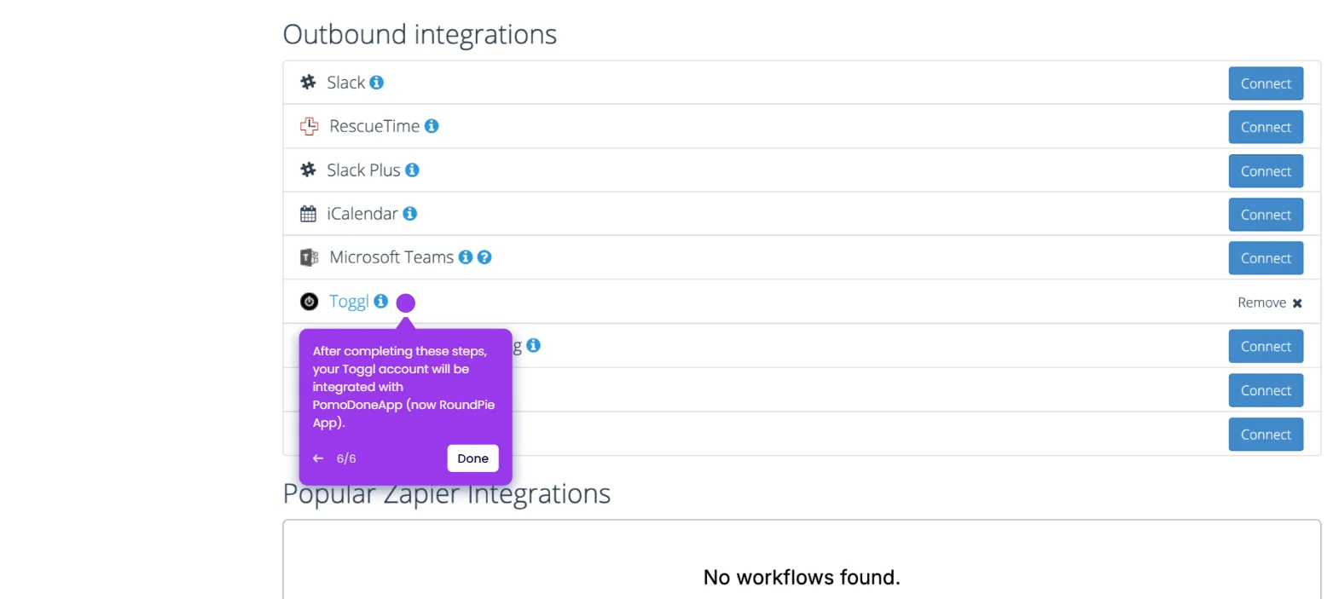The image size is (1339, 599).
Task: Click the Outbound integrations heading
Action: [420, 35]
